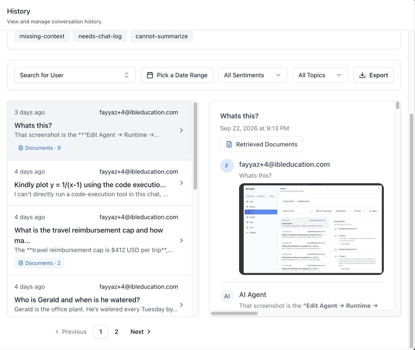
Task: Click the attached screenshot thumbnail in conversation
Action: (x=311, y=229)
